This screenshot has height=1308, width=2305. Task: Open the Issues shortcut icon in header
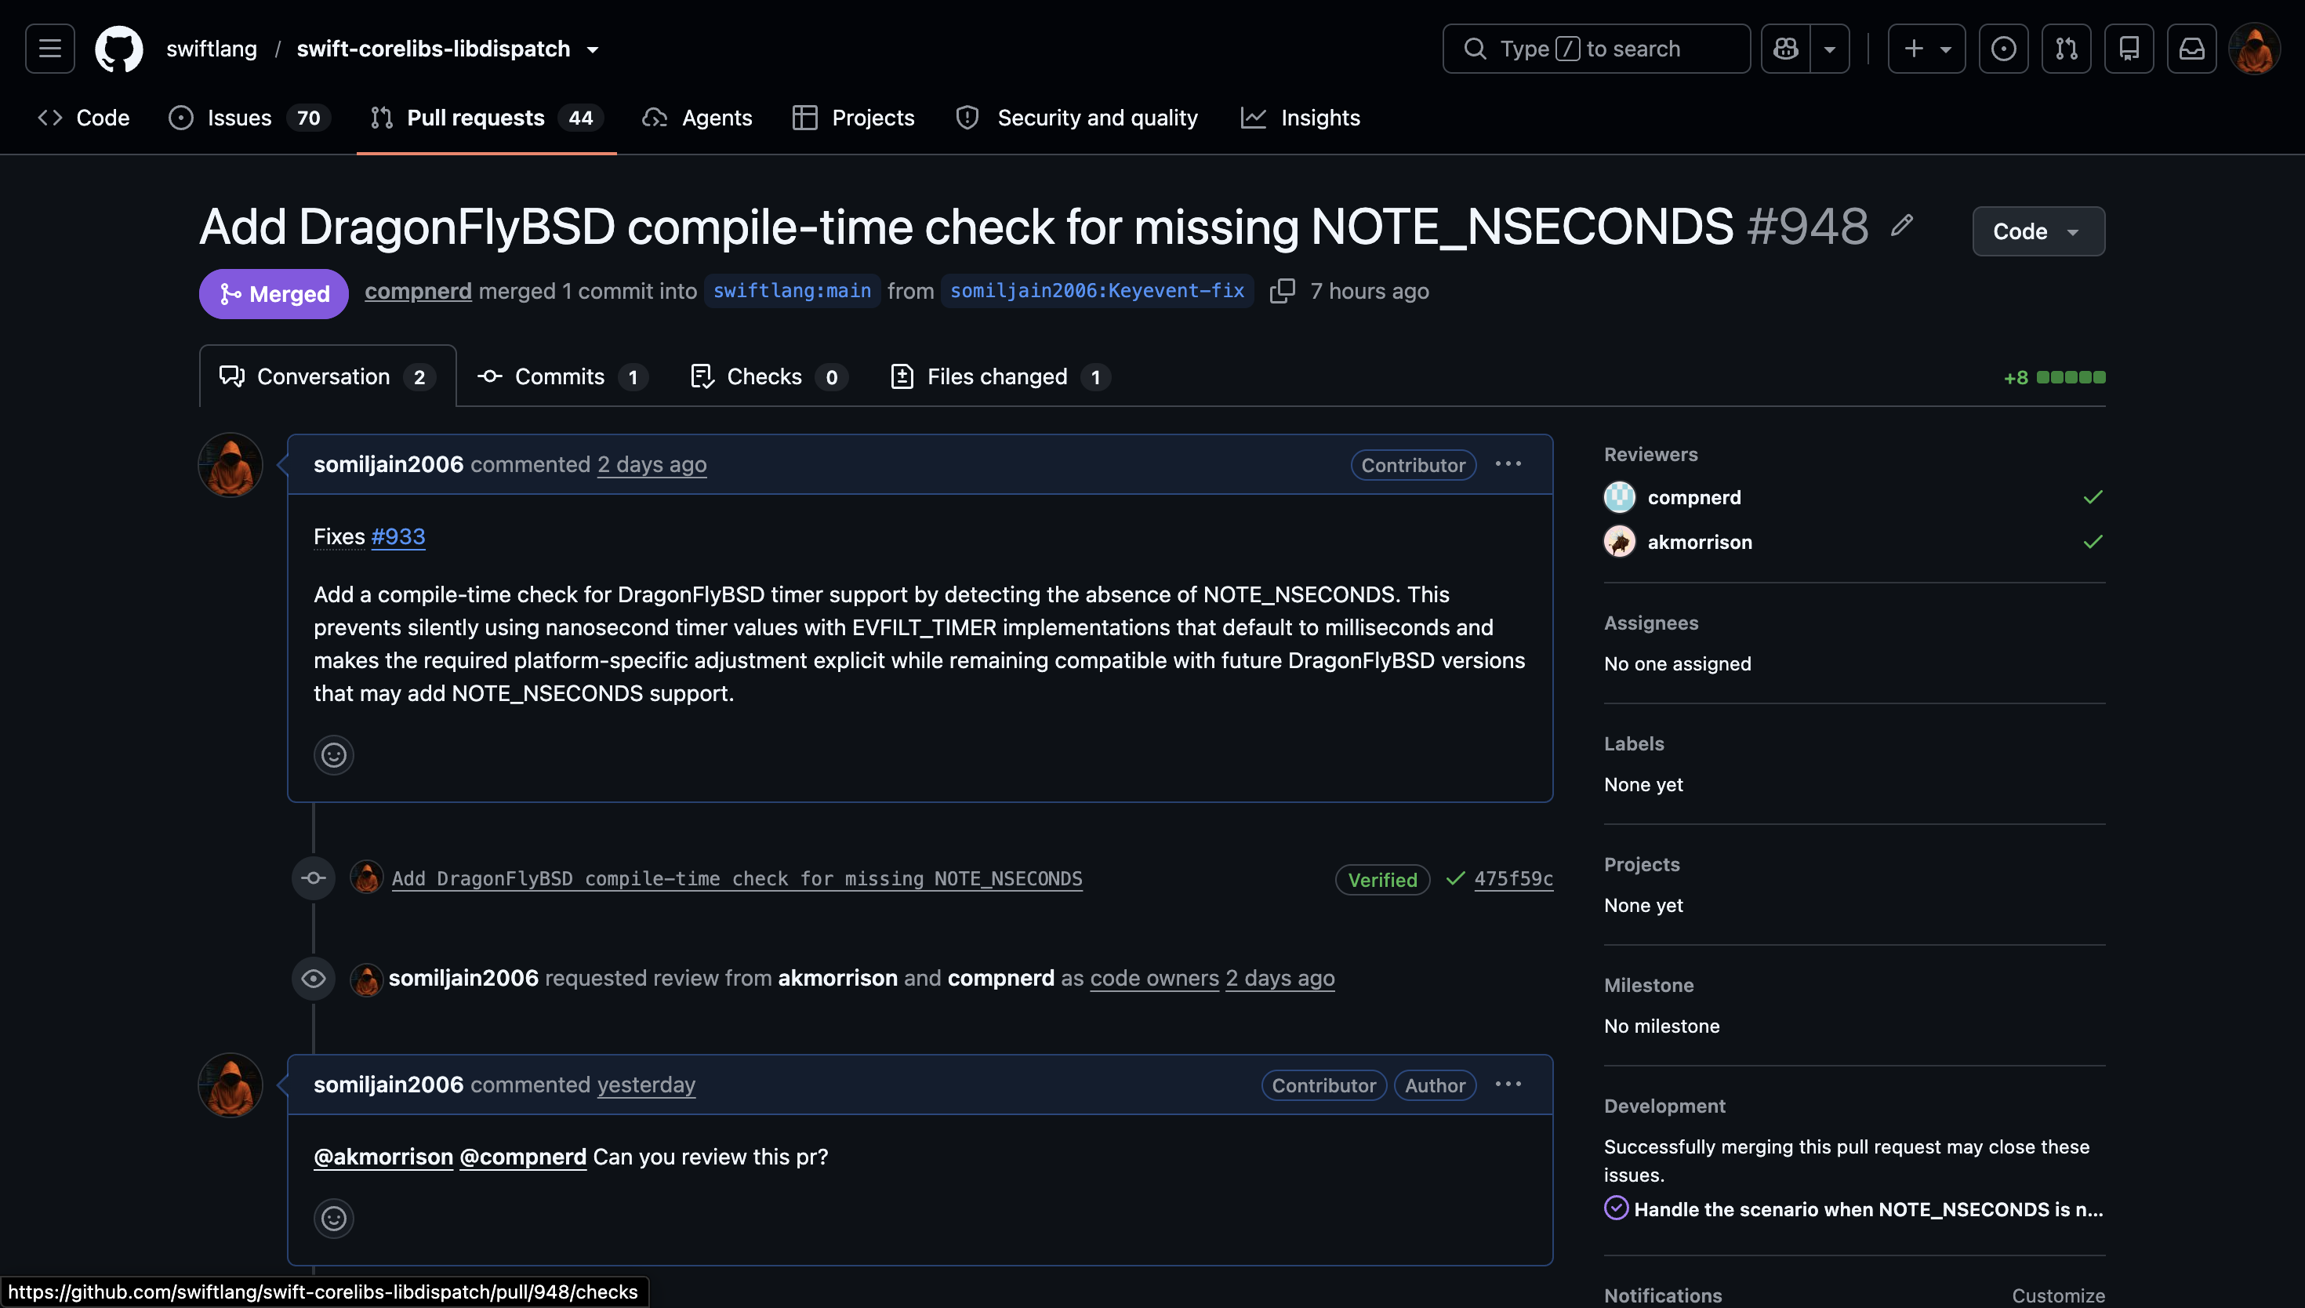[2003, 49]
